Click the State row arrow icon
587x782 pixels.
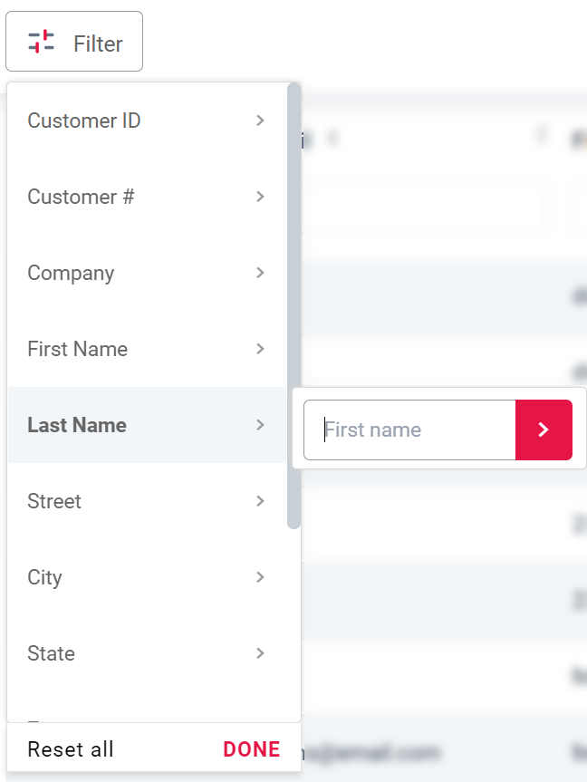click(x=260, y=653)
